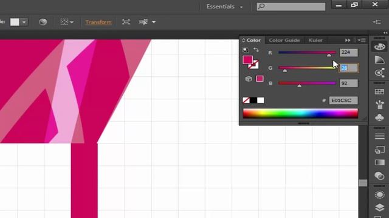Image resolution: width=389 pixels, height=218 pixels.
Task: Open the graphic style dropdown arrow
Action: pyautogui.click(x=24, y=22)
